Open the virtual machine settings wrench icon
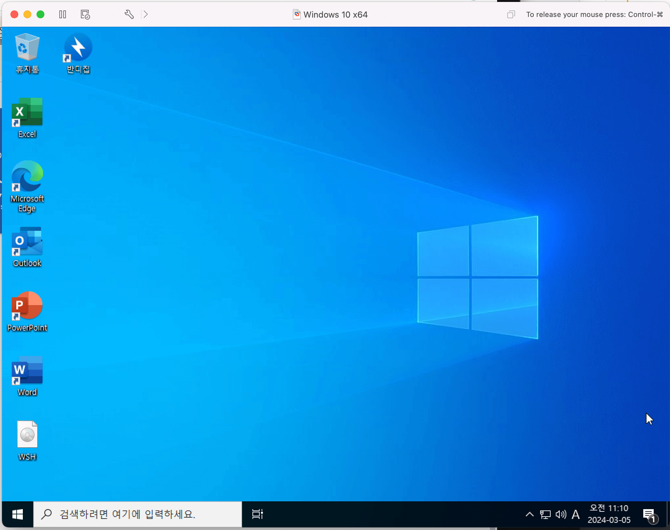Screen dimensions: 670x530 click(x=129, y=14)
